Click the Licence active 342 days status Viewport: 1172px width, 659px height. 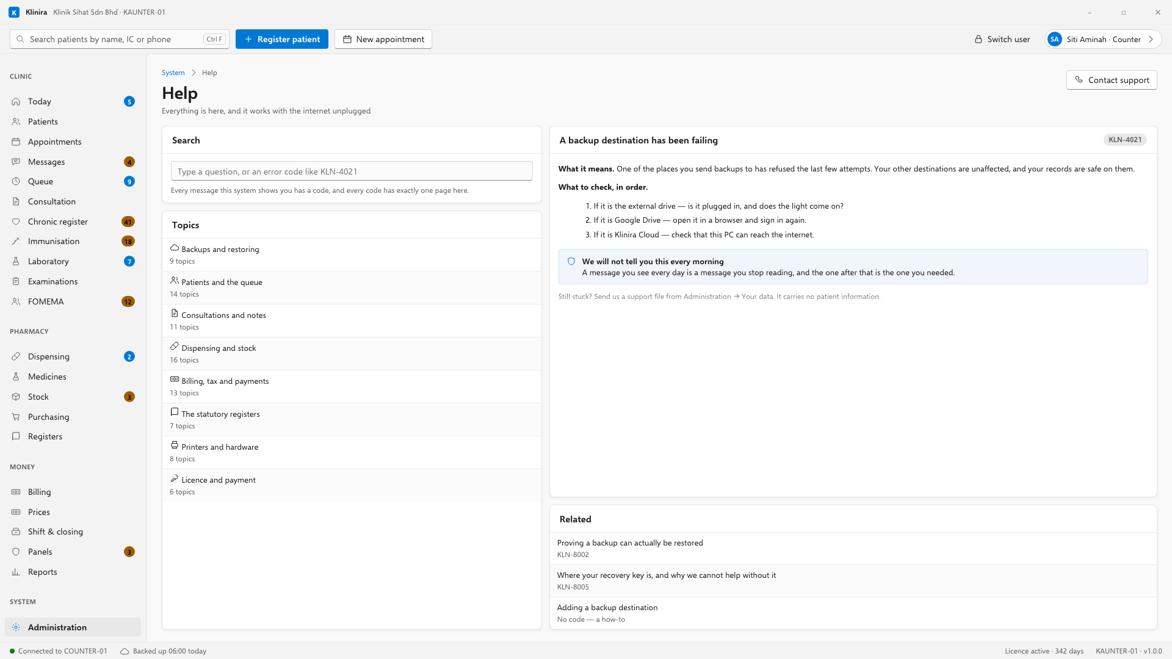[1044, 651]
